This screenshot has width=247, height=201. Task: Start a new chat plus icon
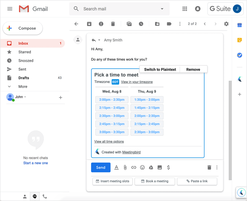61,97
